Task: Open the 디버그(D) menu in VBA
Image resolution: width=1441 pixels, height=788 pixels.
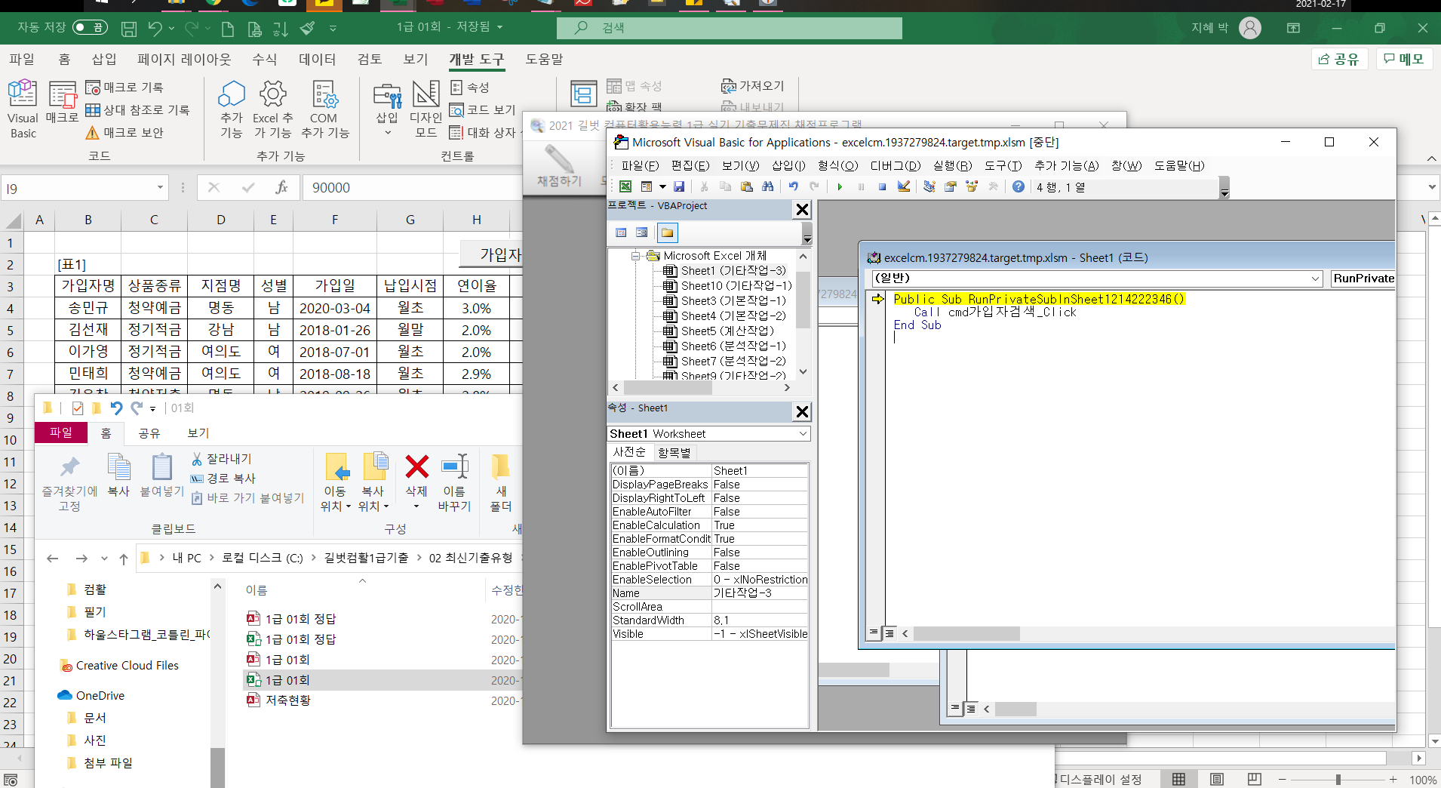Action: click(895, 165)
